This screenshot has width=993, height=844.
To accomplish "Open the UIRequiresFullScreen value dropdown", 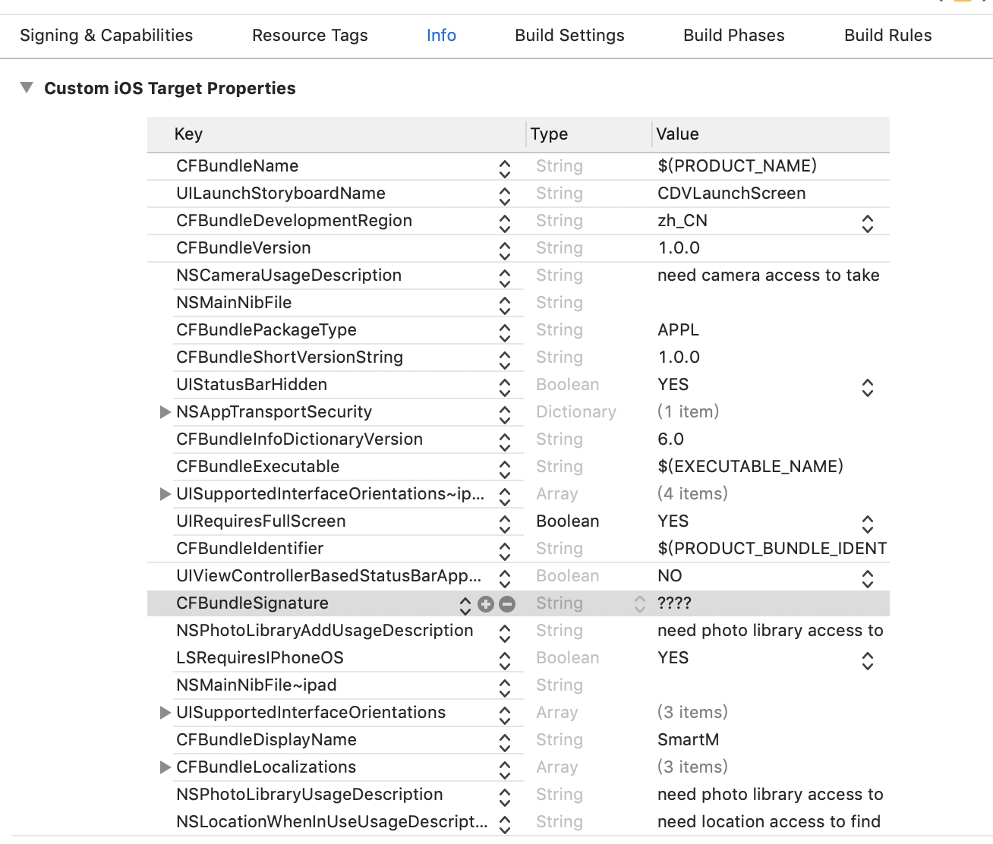I will [x=867, y=524].
